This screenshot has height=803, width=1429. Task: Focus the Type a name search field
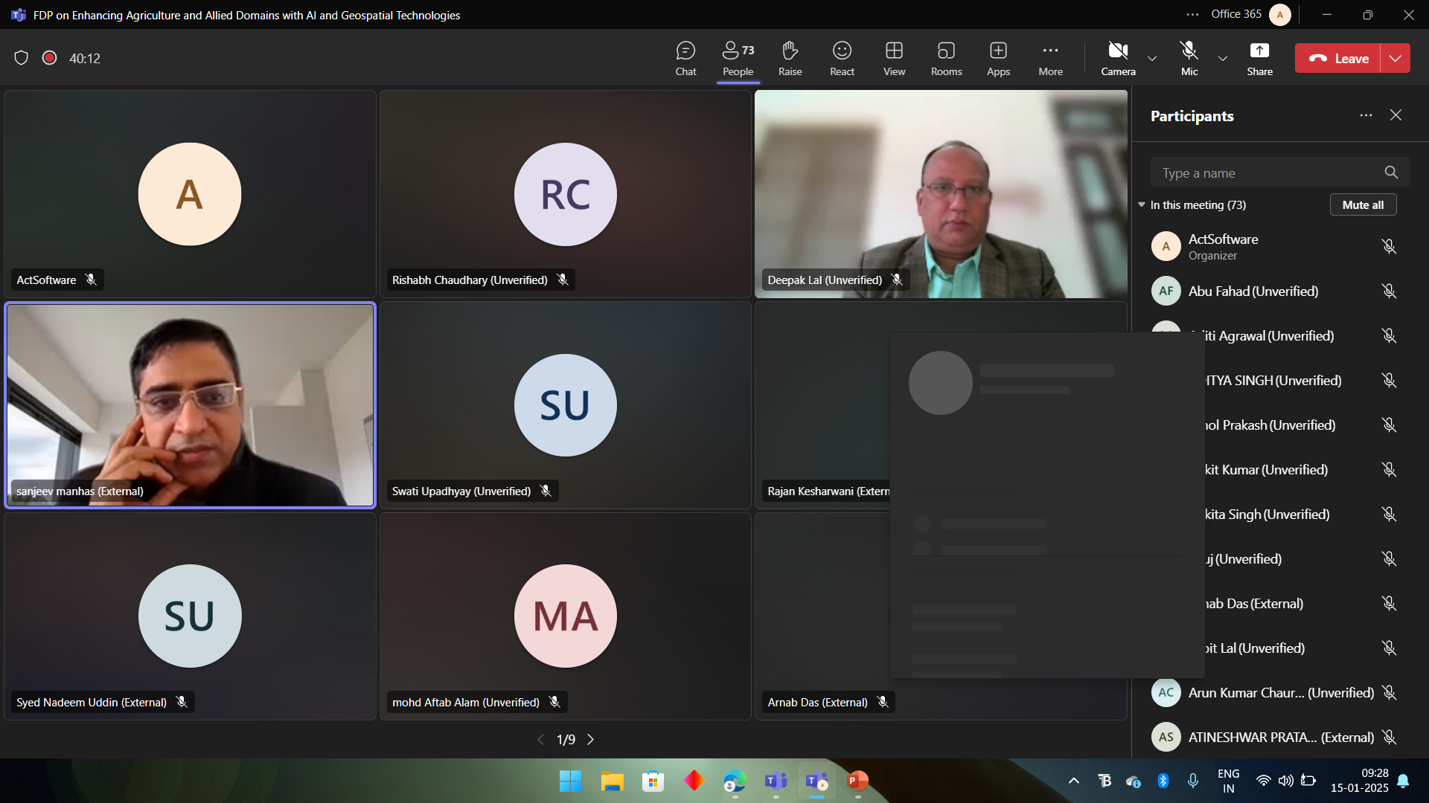tap(1280, 172)
